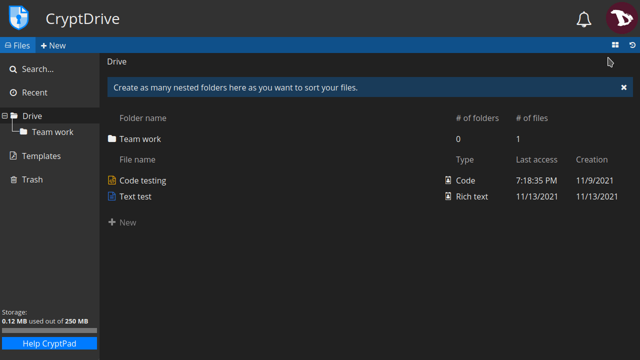This screenshot has height=360, width=640.
Task: Open the user avatar menu
Action: (x=621, y=18)
